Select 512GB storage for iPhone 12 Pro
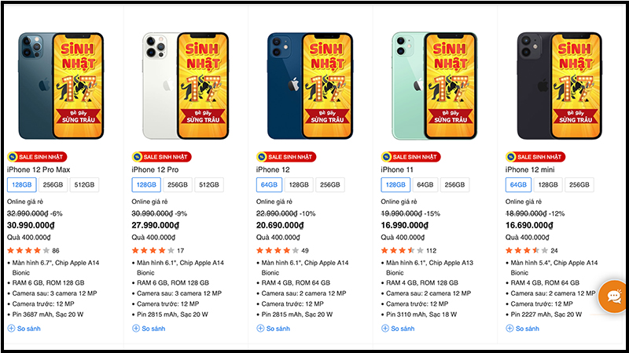Viewport: 629px width, 353px height. point(208,185)
